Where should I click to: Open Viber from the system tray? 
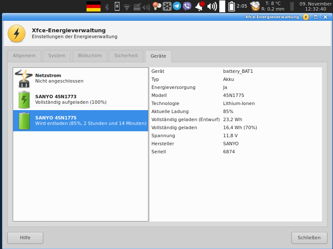[x=187, y=6]
